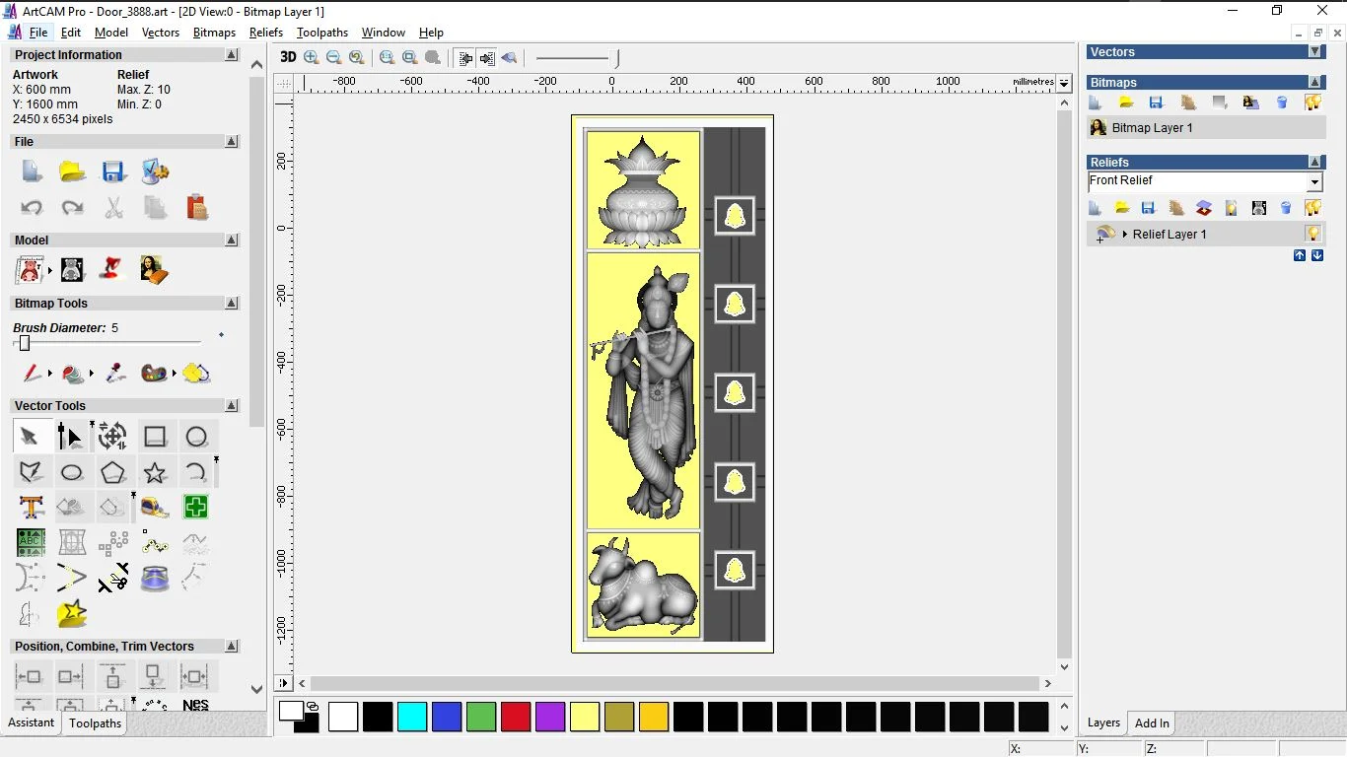The image size is (1347, 757).
Task: Select Bitmap Layer 1 in layers list
Action: coord(1152,128)
